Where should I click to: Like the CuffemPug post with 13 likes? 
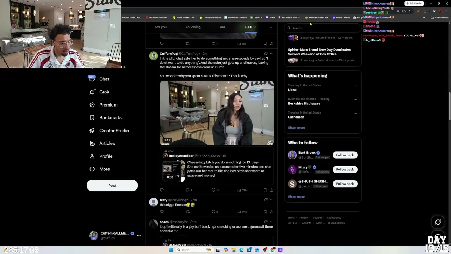click(x=215, y=190)
